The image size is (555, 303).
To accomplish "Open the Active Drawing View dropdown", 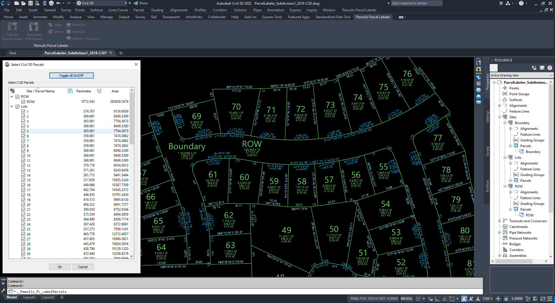I will coord(522,75).
